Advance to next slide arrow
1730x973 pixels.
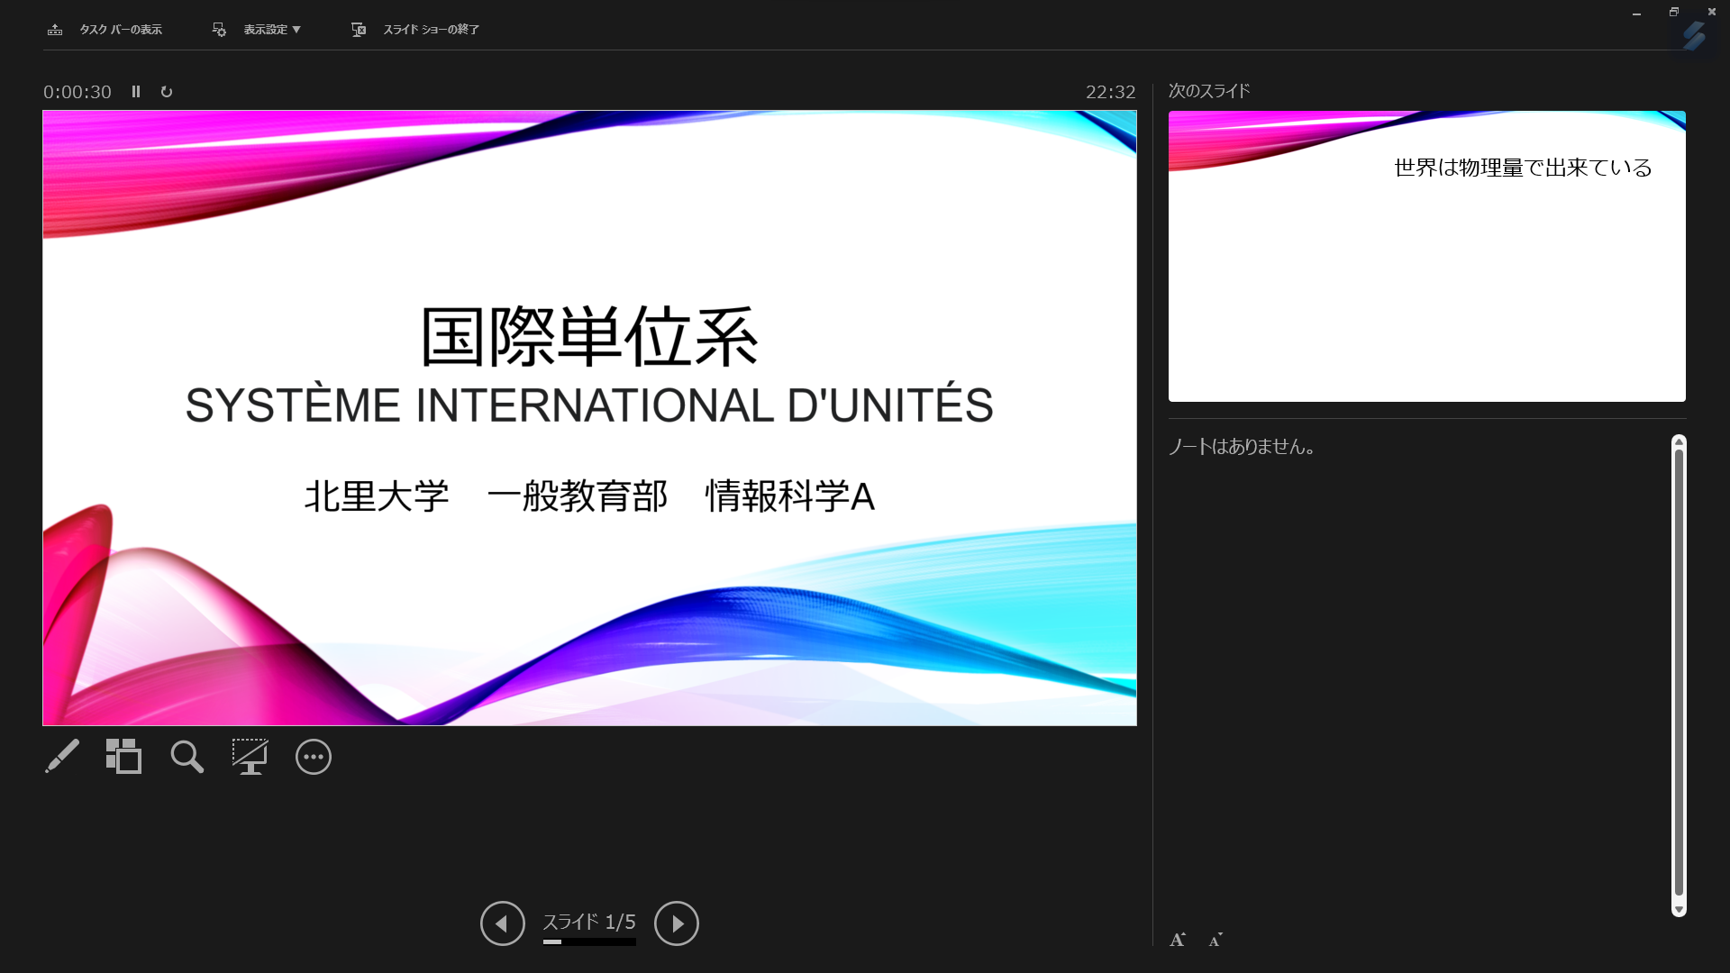pos(677,923)
